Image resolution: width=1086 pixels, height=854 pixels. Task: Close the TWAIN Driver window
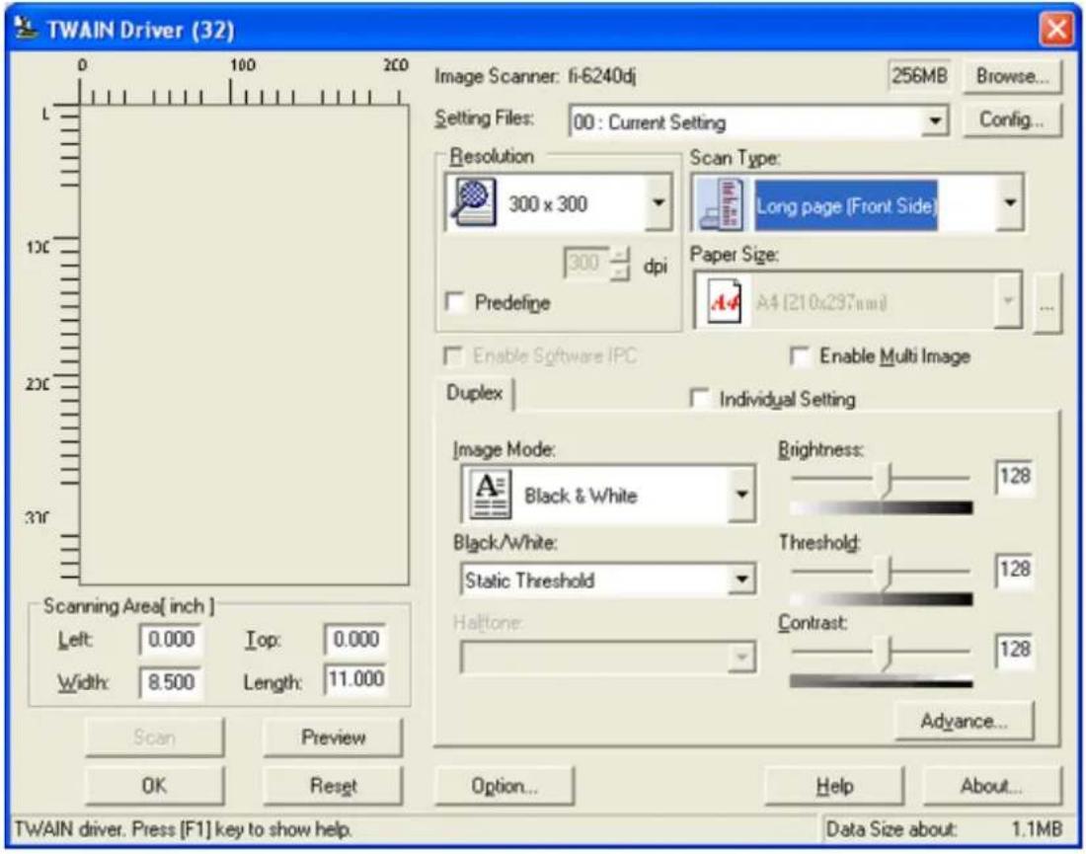pos(1055,30)
